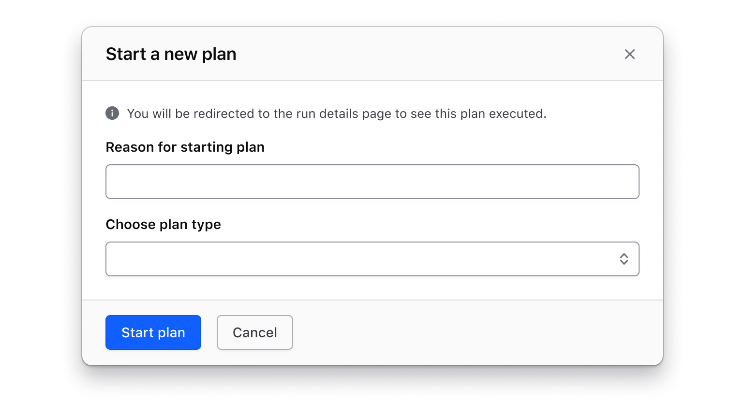
Task: Click the info icon beside redirect message
Action: tap(112, 114)
